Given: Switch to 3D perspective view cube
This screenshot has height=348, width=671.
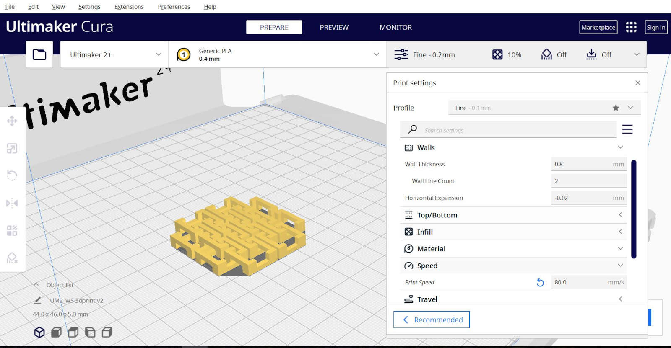Looking at the screenshot, I should (39, 333).
